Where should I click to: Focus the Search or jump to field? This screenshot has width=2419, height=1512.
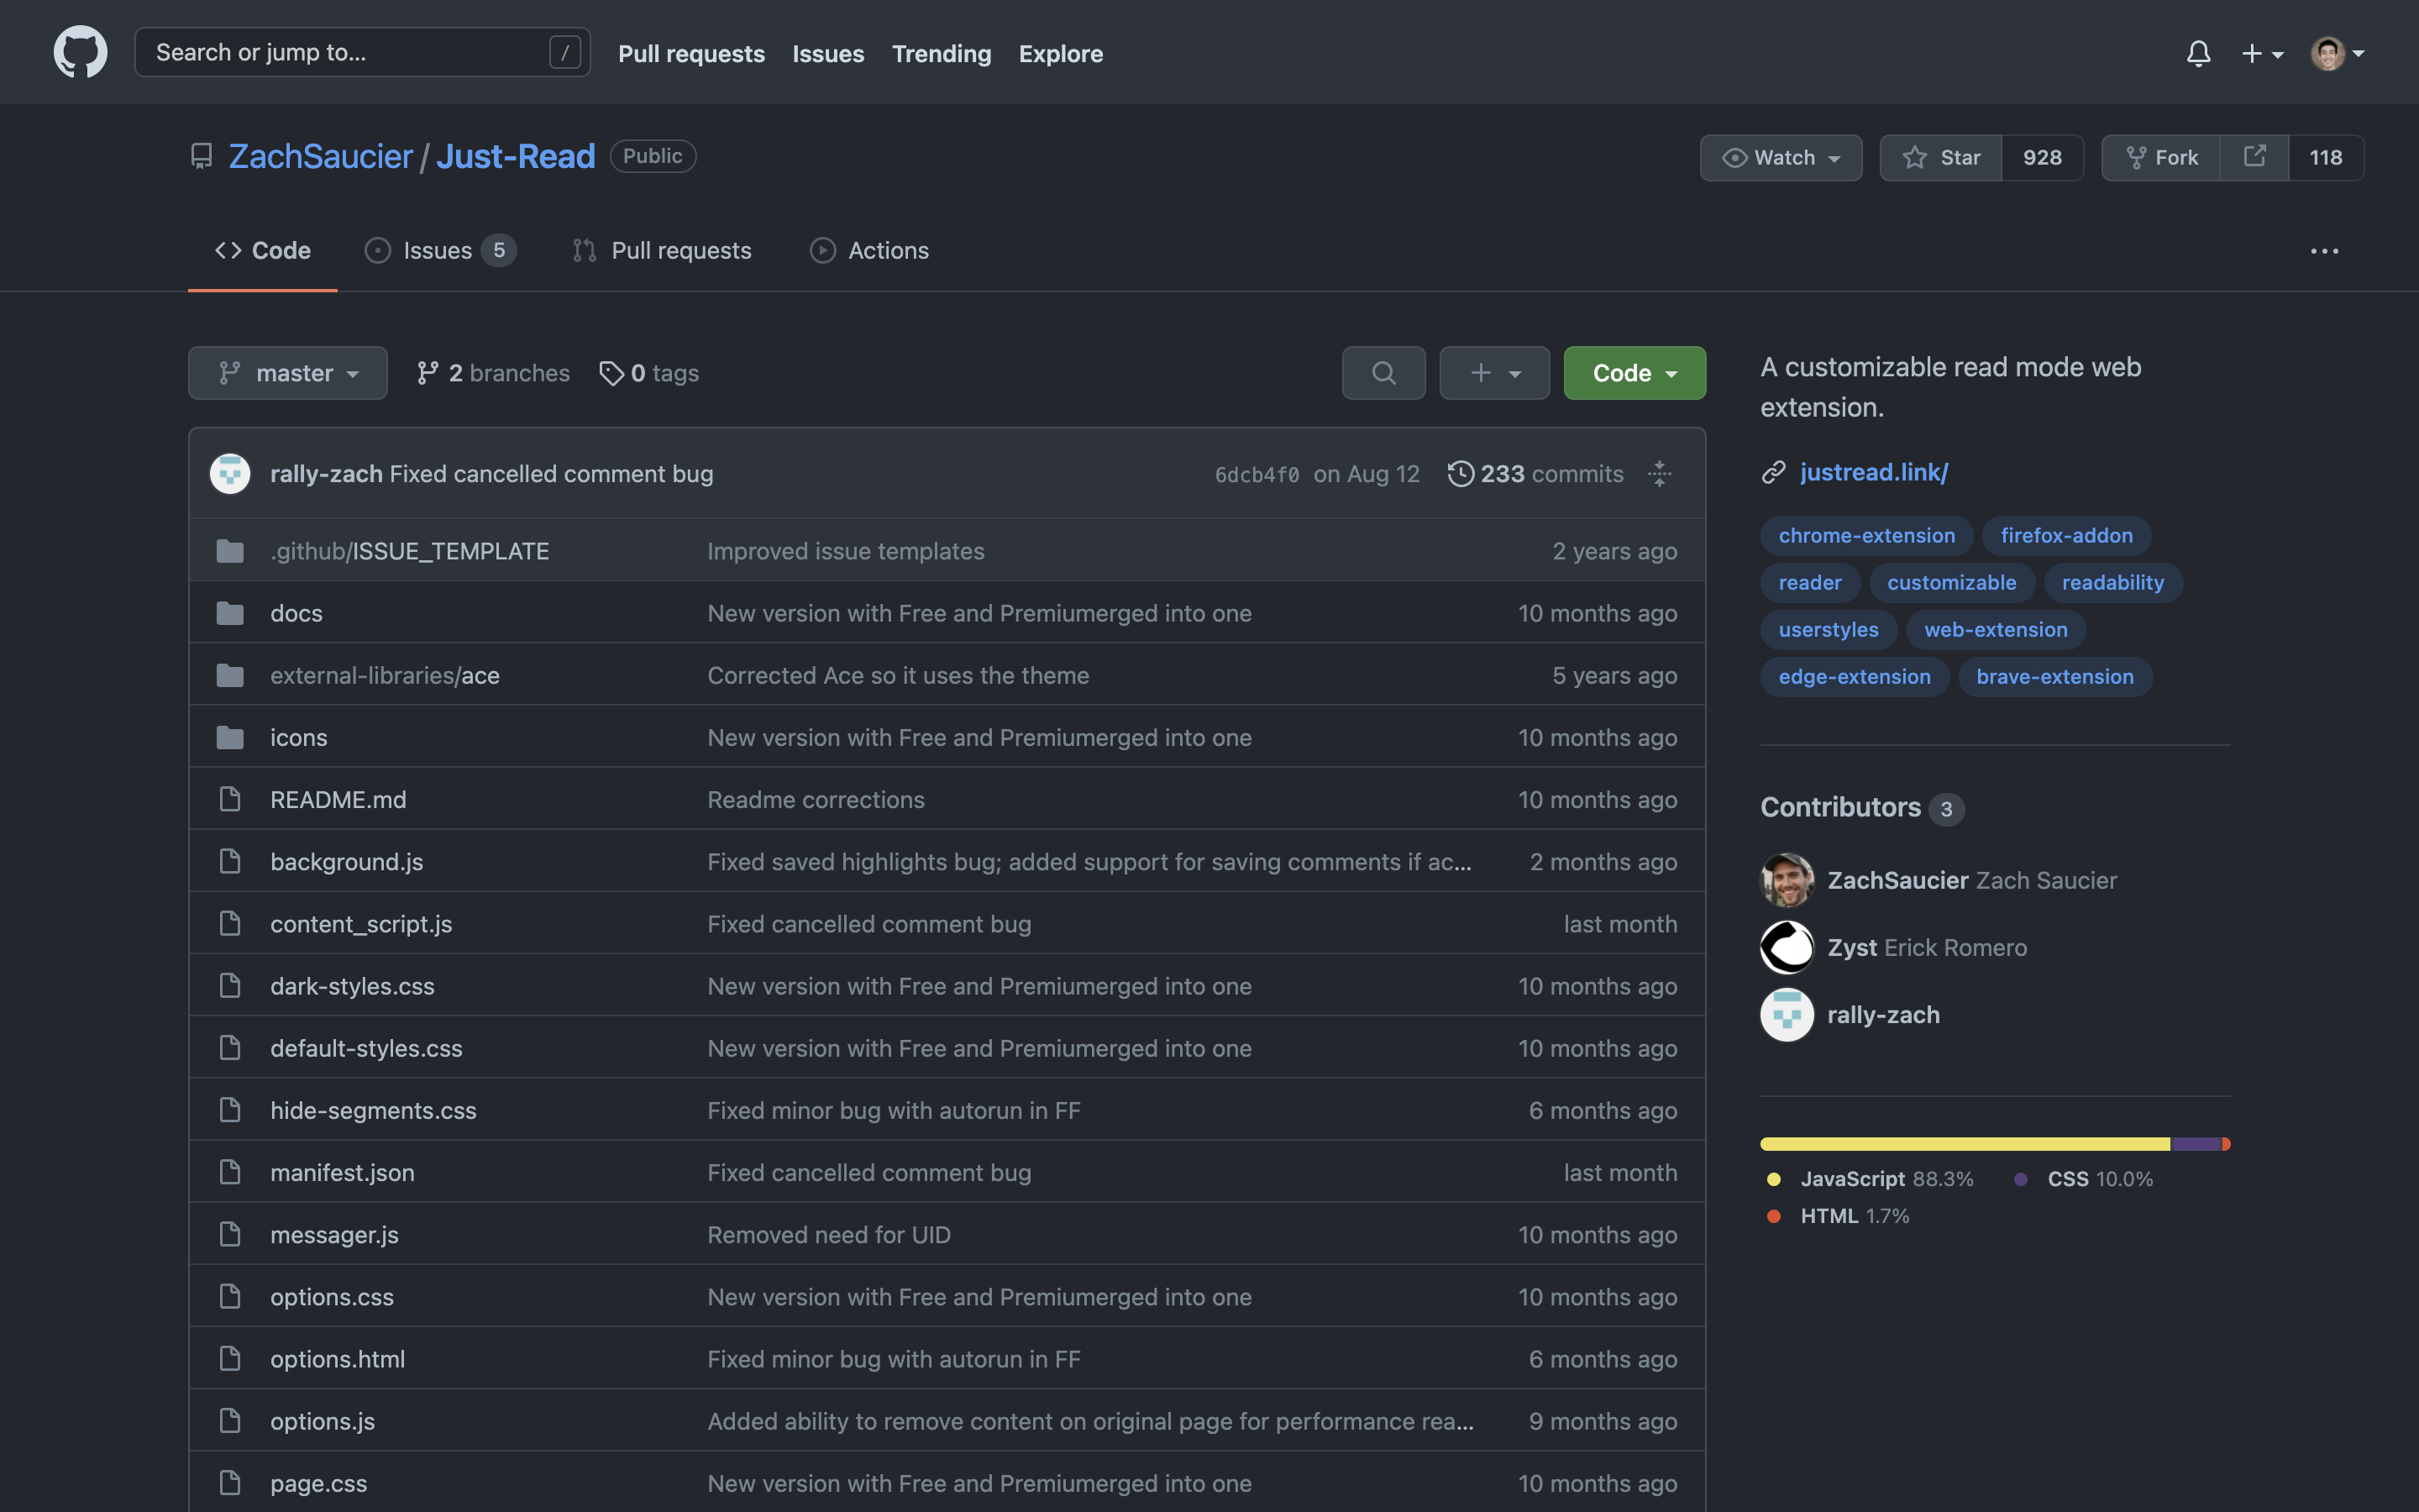pyautogui.click(x=362, y=52)
